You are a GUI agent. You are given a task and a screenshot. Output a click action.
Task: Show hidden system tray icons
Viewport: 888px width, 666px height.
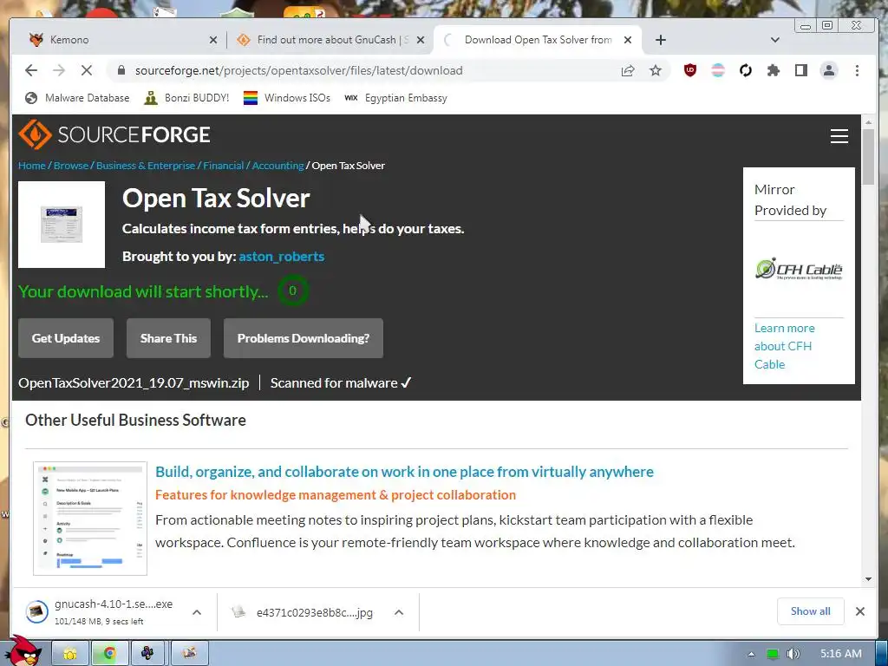click(751, 654)
